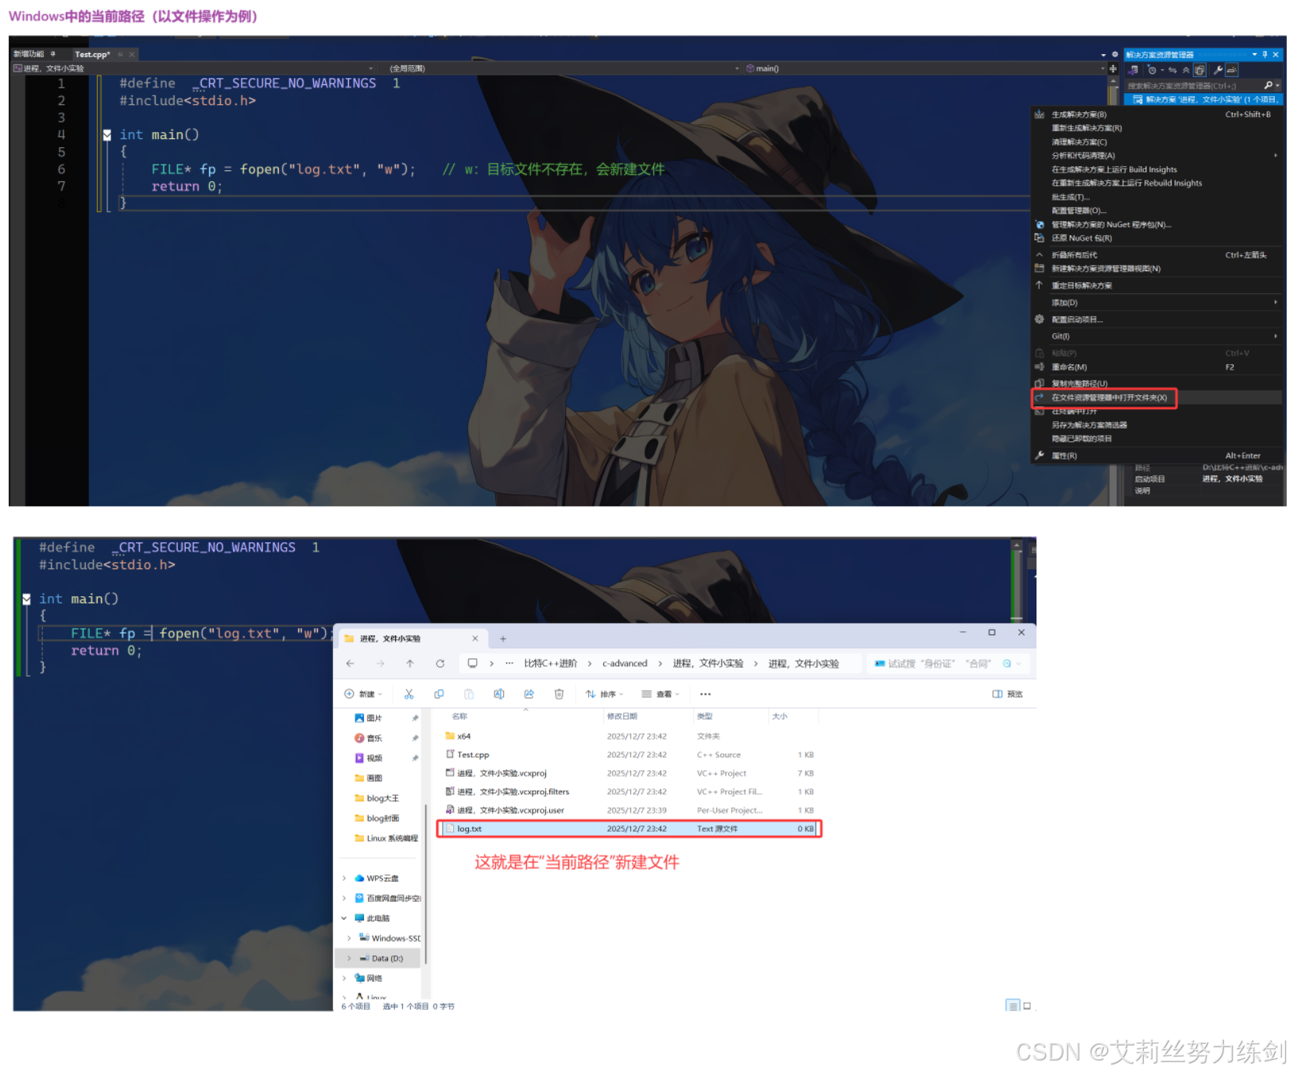Screen dimensions: 1290x1074
Task: Click the split editor icon above scrollbar
Action: point(1113,68)
